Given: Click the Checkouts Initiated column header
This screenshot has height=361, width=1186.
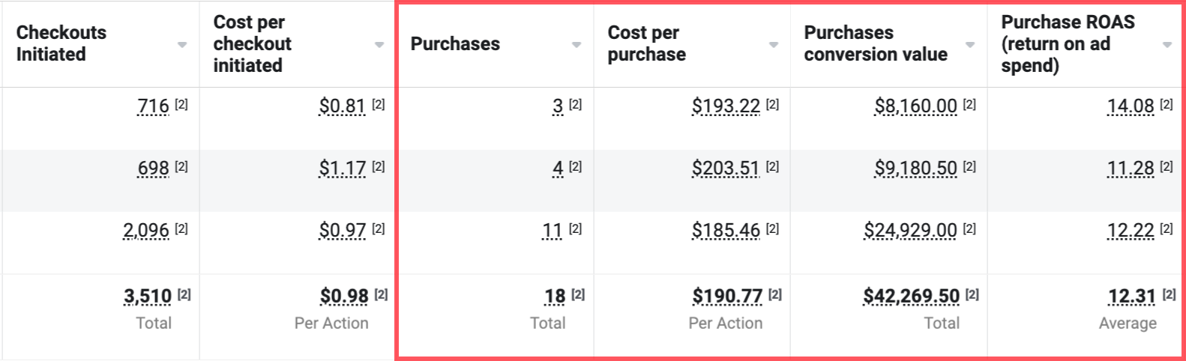Looking at the screenshot, I should point(61,43).
